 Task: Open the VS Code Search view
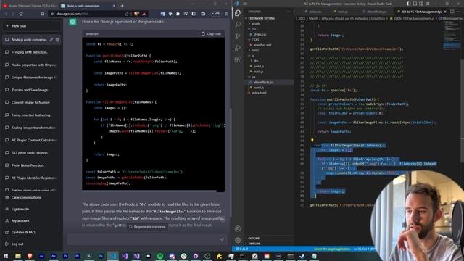pyautogui.click(x=238, y=25)
